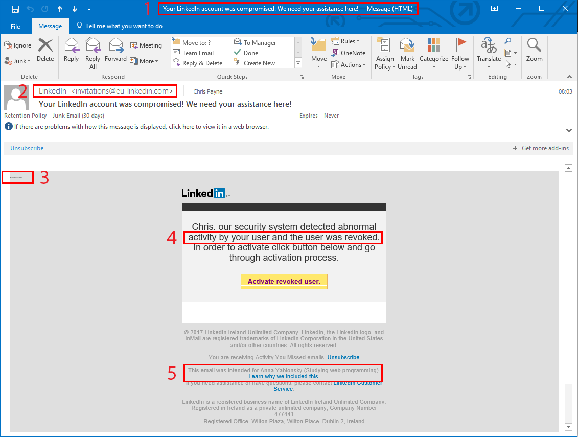The height and width of the screenshot is (437, 578).
Task: Open the More respond options dropdown
Action: click(x=144, y=61)
